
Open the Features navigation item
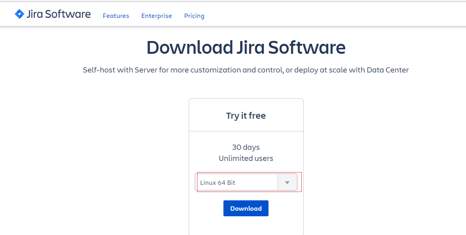click(x=116, y=16)
